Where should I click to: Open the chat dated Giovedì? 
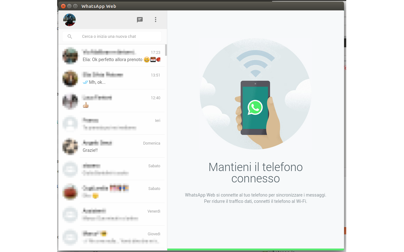pyautogui.click(x=112, y=237)
